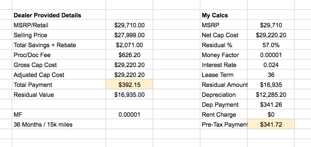Click the Lease Term value 36
The image size is (311, 147).
271,75
